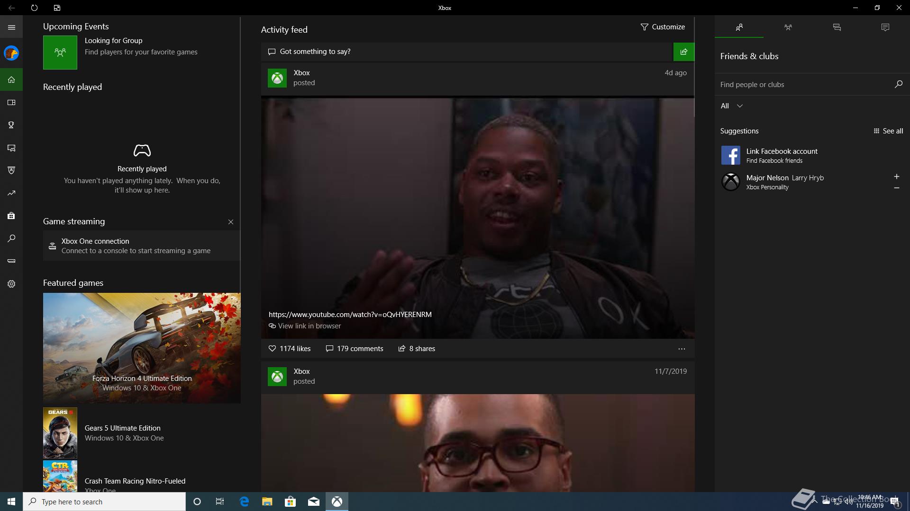The height and width of the screenshot is (511, 910).
Task: Open Crash Team Racing Nitro-Fueled thumbnail
Action: pos(60,476)
